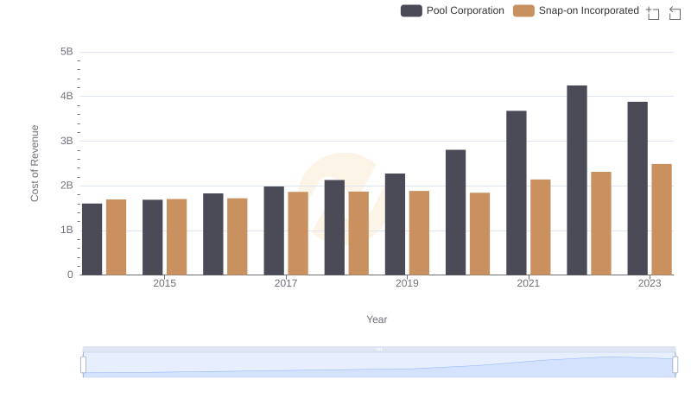The width and height of the screenshot is (691, 398).
Task: Click Snap-on bar for 2014
Action: (117, 237)
